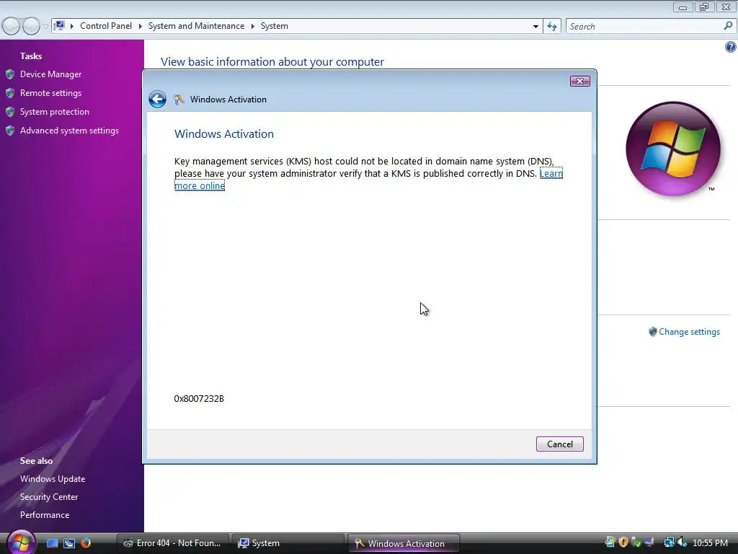Select the System breadcrumb

point(275,26)
